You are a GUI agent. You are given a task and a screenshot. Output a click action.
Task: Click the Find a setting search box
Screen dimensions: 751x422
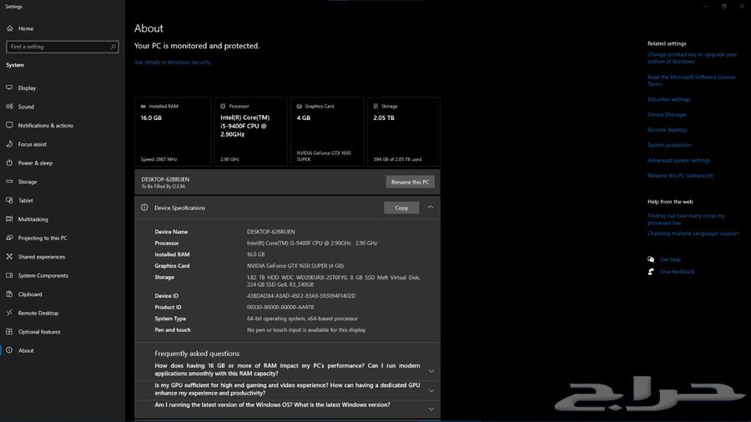pos(57,47)
